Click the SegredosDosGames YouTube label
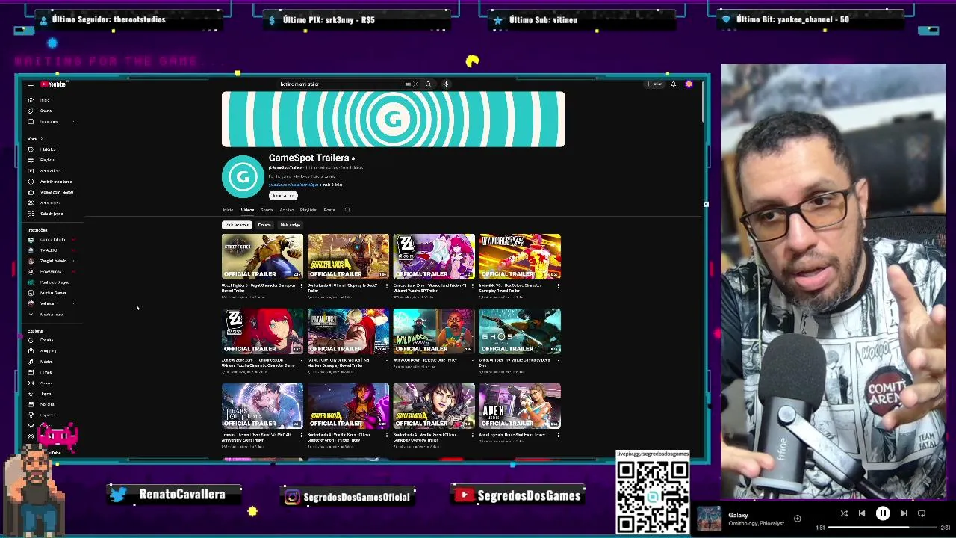Viewport: 956px width, 538px height. (528, 495)
